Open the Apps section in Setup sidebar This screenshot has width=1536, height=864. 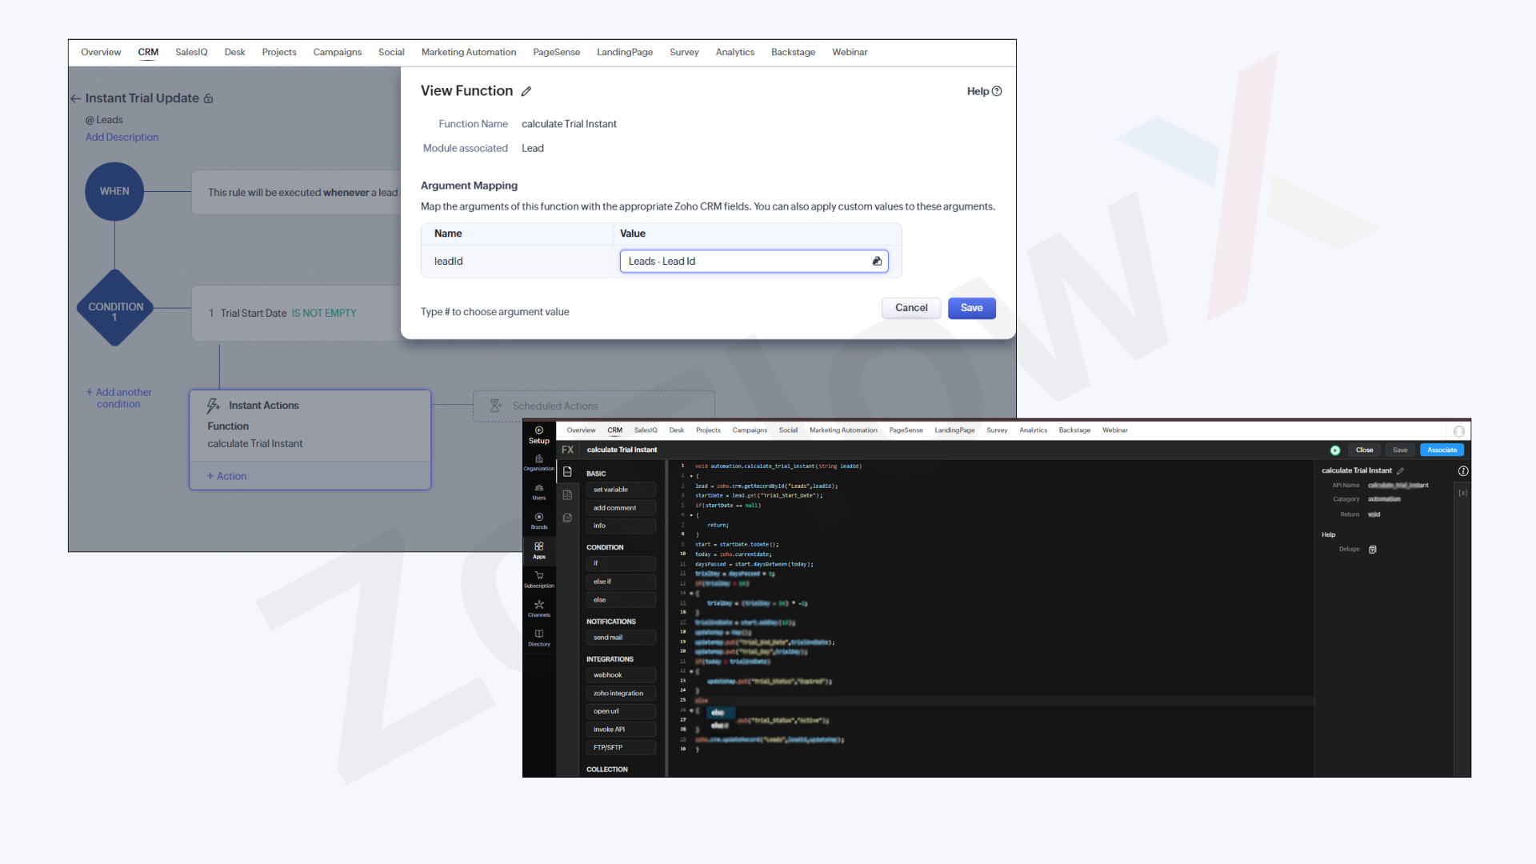539,550
